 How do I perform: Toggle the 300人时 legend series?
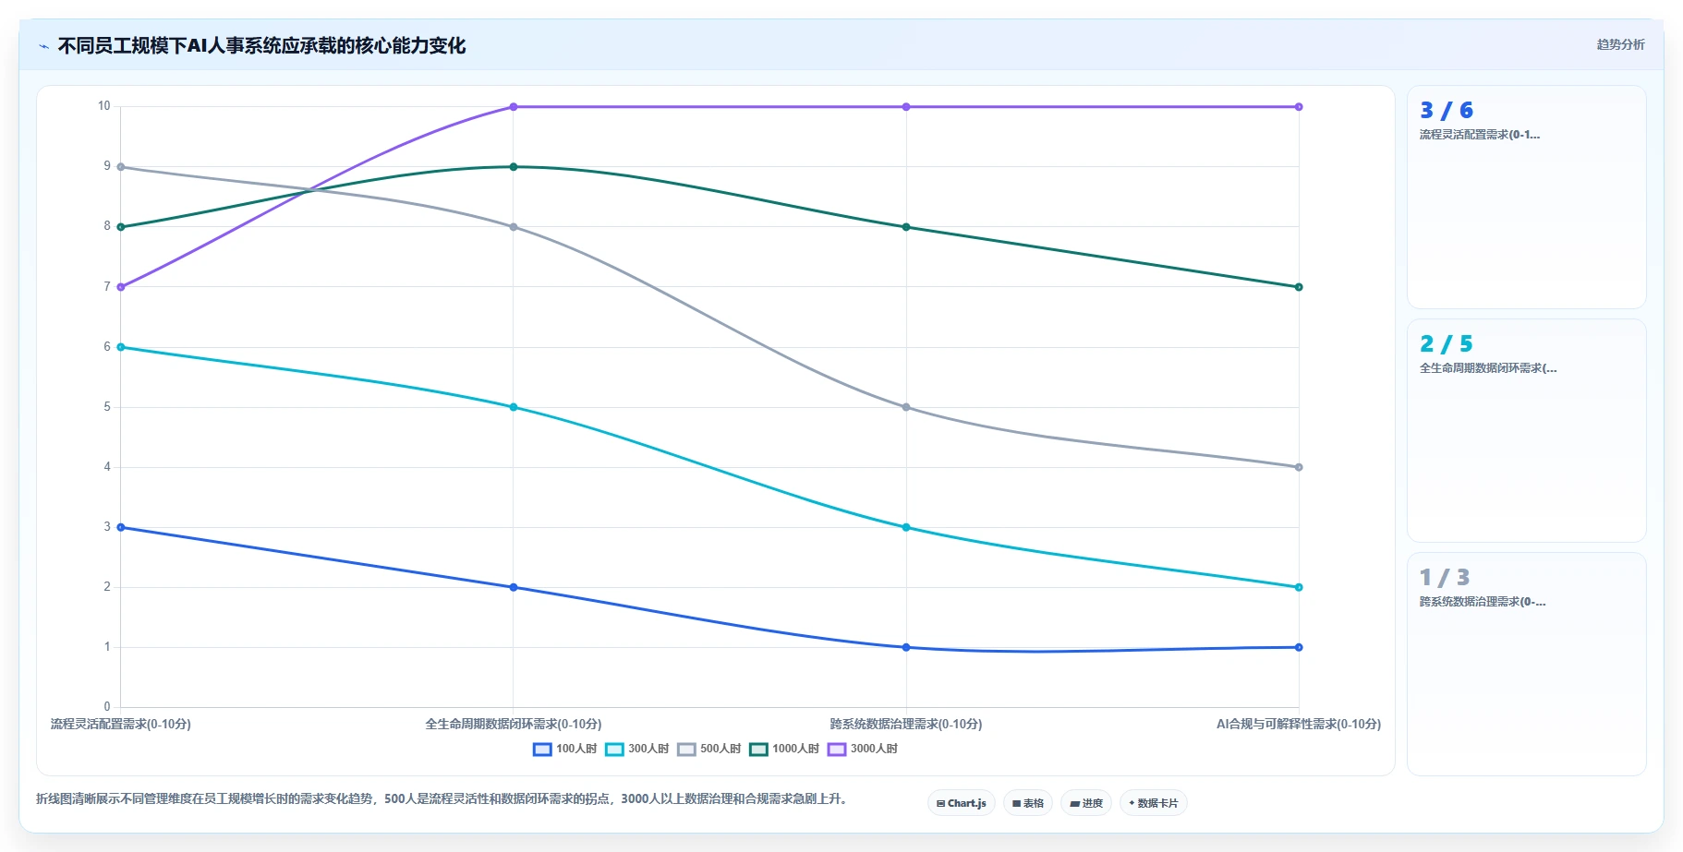point(637,749)
